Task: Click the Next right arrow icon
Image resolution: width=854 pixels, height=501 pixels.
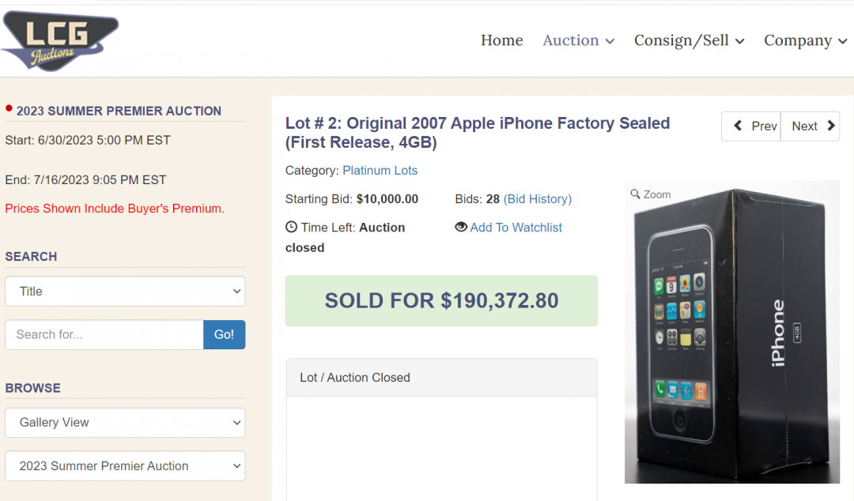Action: pos(831,126)
